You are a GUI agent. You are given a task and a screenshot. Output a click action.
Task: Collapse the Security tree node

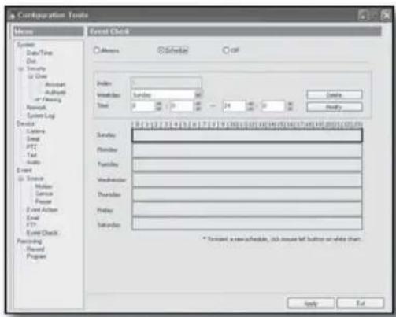point(21,69)
